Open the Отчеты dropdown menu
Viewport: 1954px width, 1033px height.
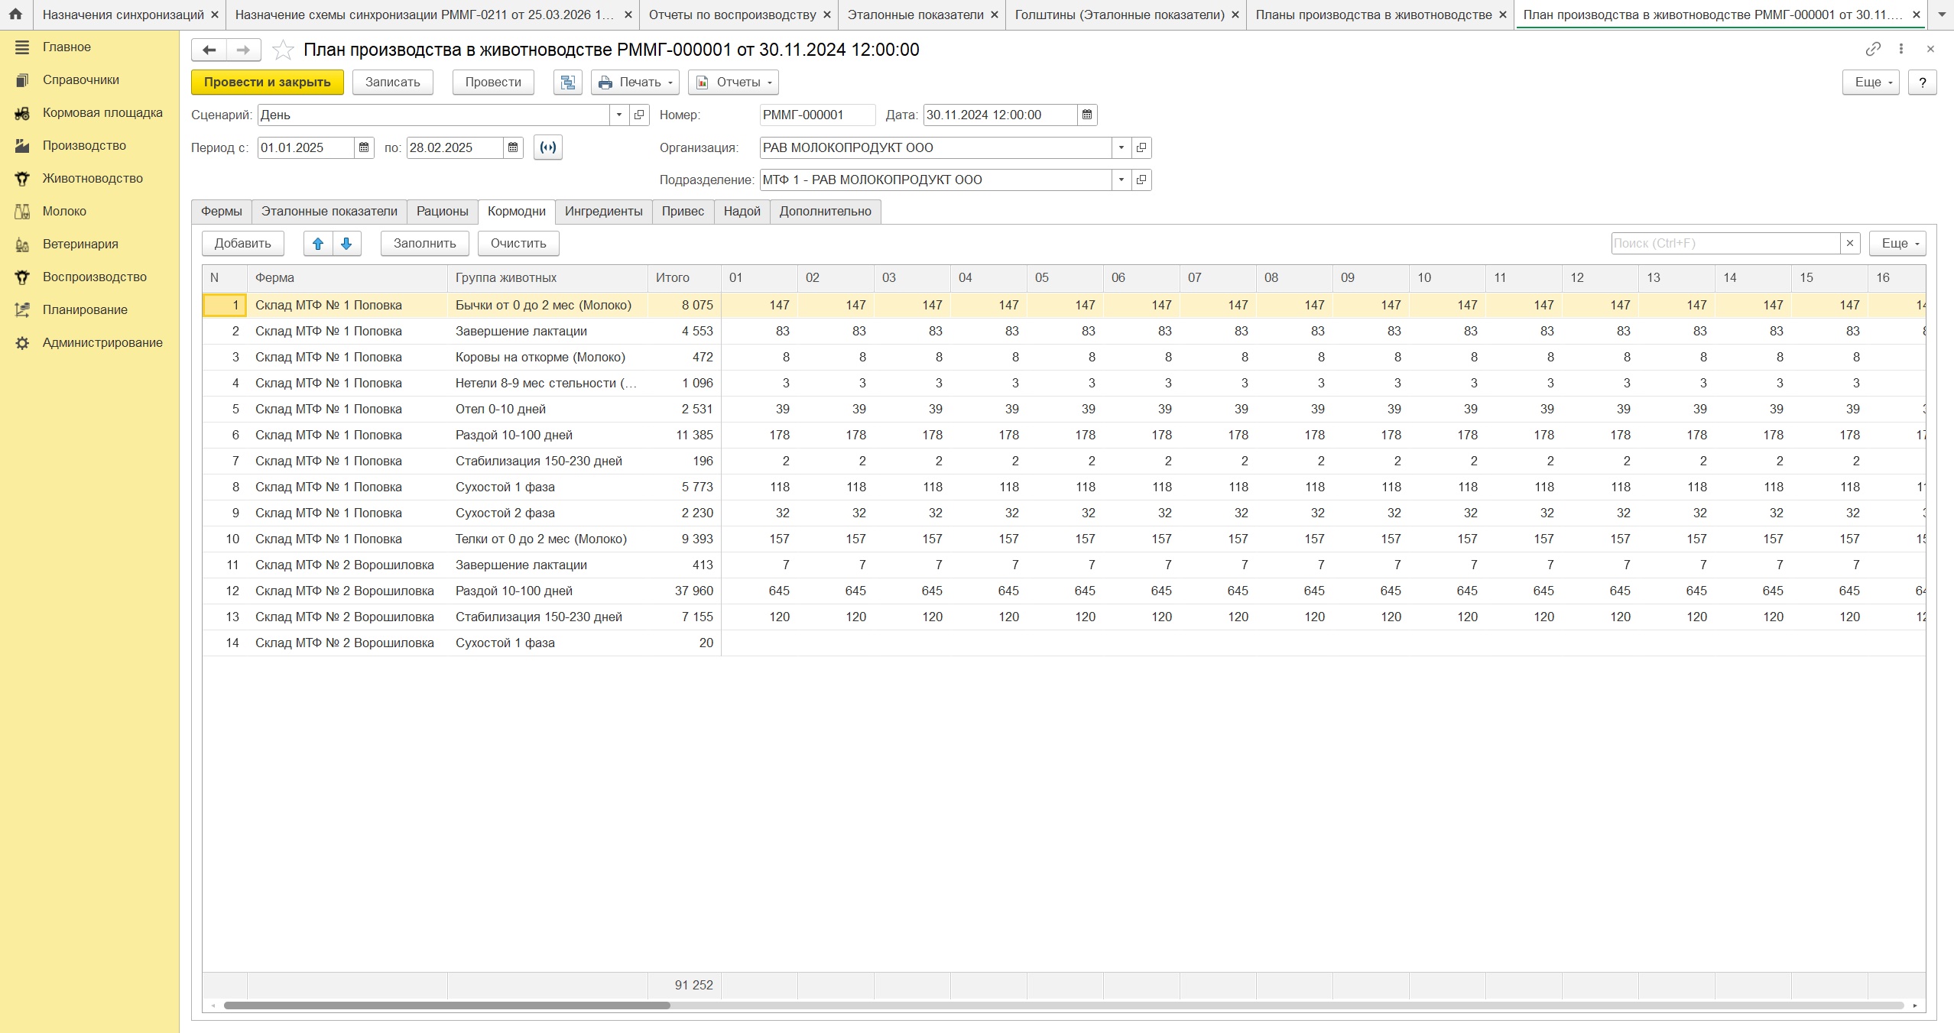(x=732, y=83)
